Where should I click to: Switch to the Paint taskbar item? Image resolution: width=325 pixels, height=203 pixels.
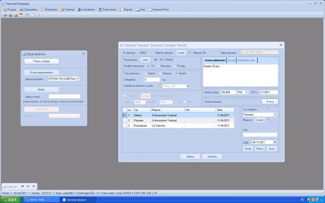pyautogui.click(x=42, y=200)
